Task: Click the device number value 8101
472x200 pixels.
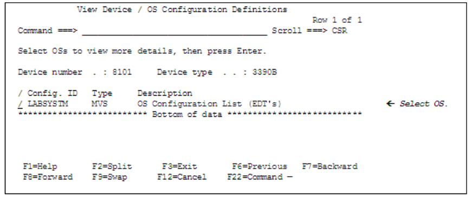Action: pyautogui.click(x=122, y=72)
